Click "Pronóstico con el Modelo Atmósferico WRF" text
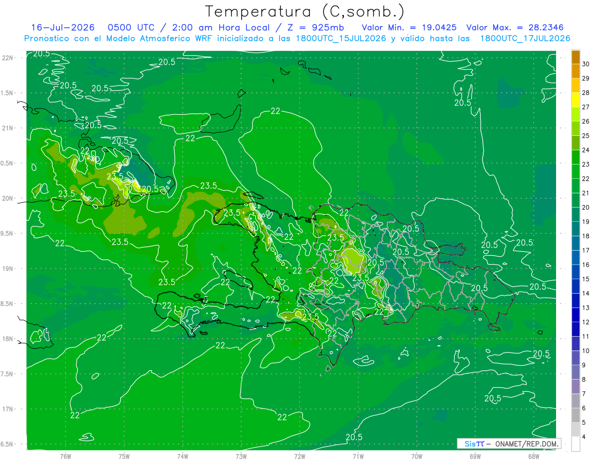Image resolution: width=599 pixels, height=463 pixels. click(x=118, y=38)
